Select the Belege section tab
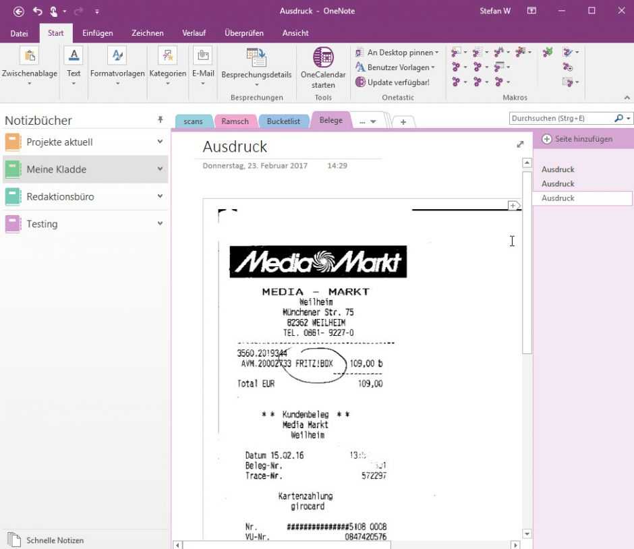This screenshot has height=549, width=634. coord(330,120)
